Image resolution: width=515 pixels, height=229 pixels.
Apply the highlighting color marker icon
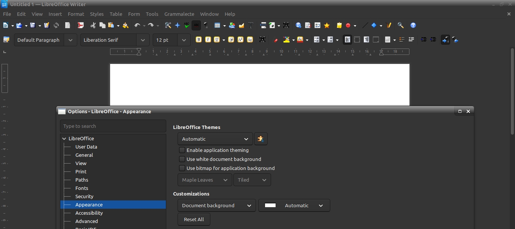[287, 39]
